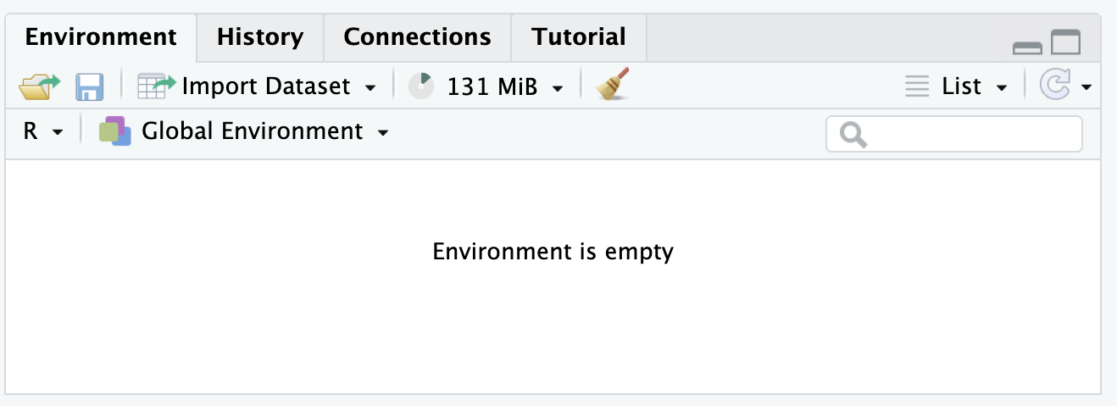Screen dimensions: 1117x406
Task: Switch to the History tab
Action: [260, 37]
